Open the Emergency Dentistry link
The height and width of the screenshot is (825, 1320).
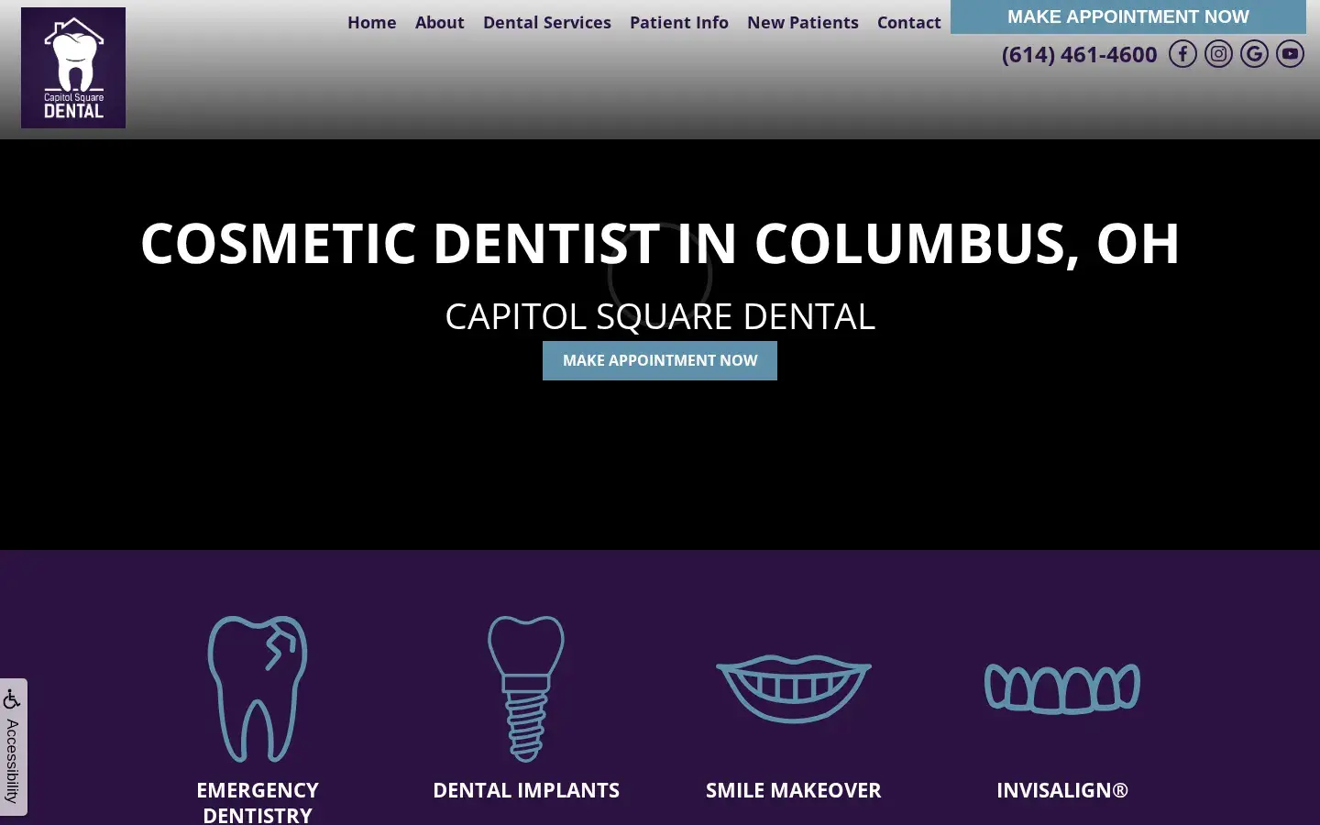pos(258,802)
